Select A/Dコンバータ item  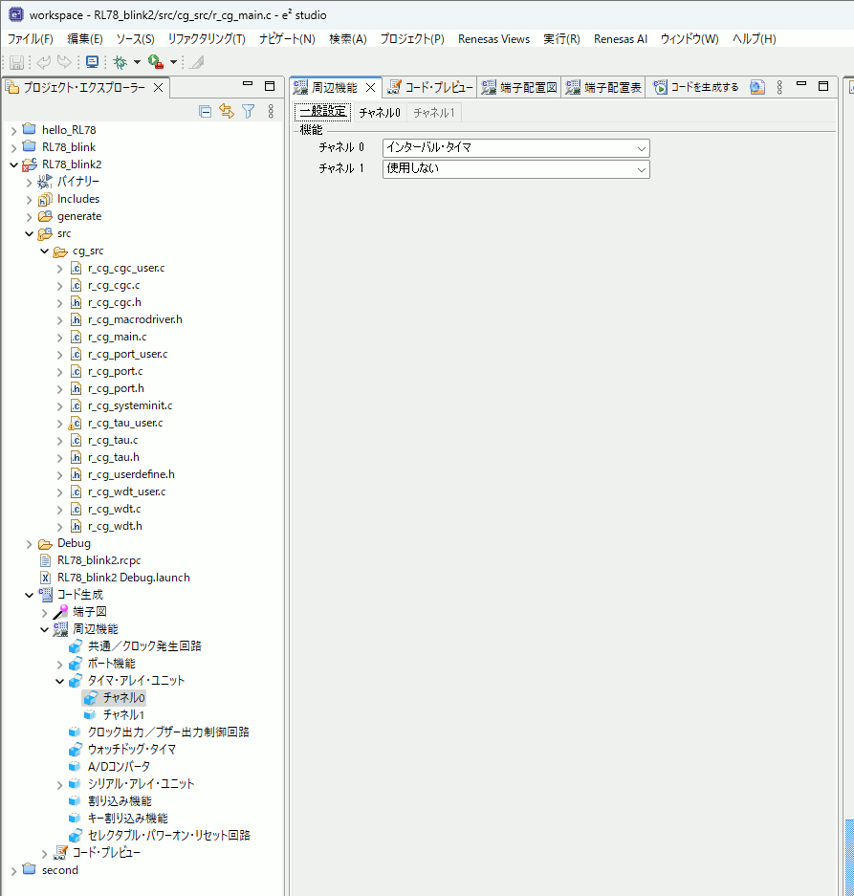(x=119, y=767)
